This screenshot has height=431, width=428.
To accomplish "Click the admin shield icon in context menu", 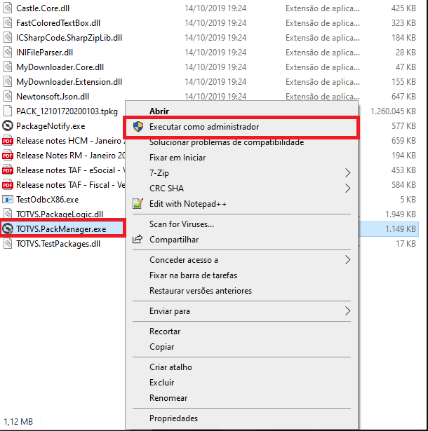I will (138, 127).
